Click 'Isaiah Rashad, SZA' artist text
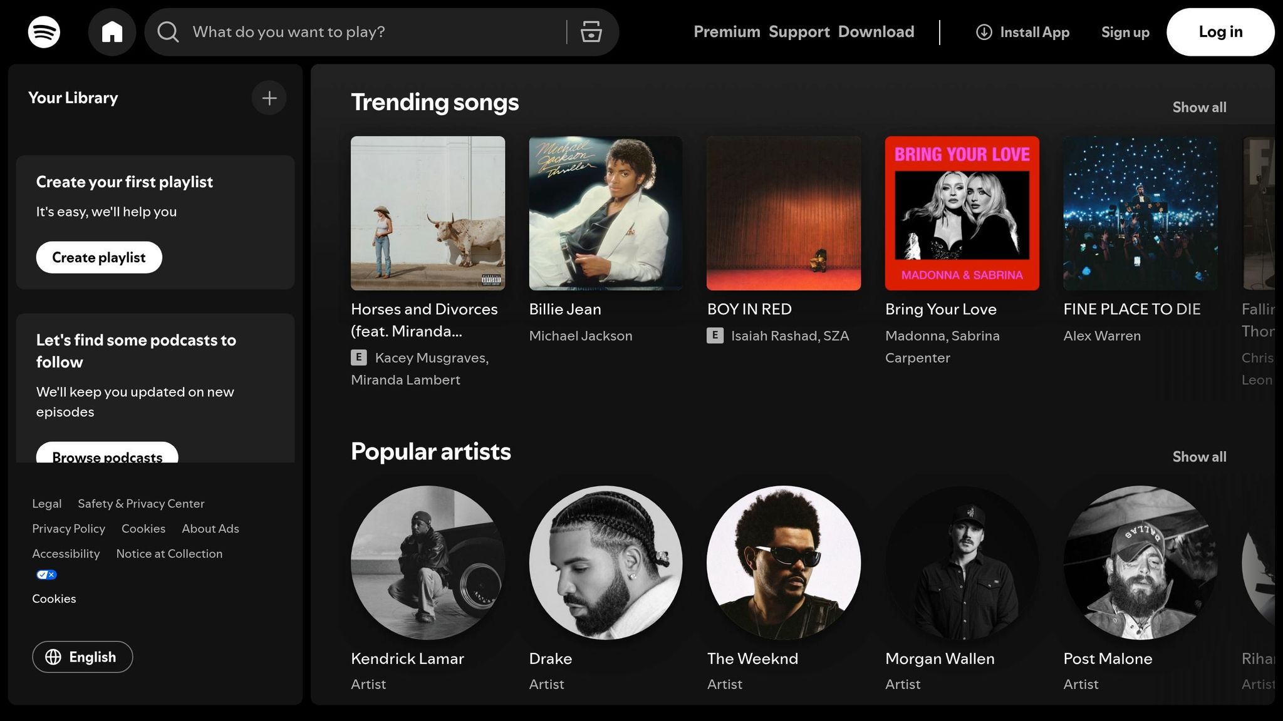The width and height of the screenshot is (1283, 721). [x=790, y=335]
